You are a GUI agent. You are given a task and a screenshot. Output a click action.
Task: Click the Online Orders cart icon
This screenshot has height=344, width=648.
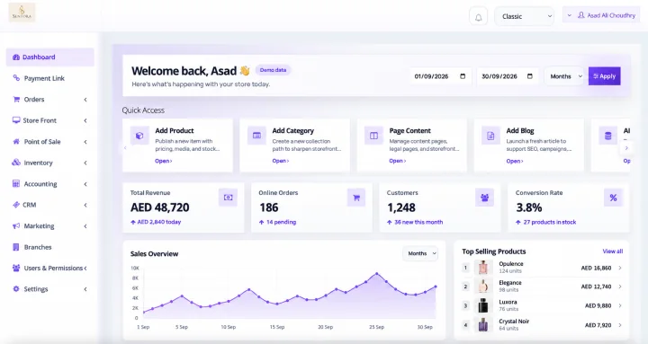click(356, 198)
